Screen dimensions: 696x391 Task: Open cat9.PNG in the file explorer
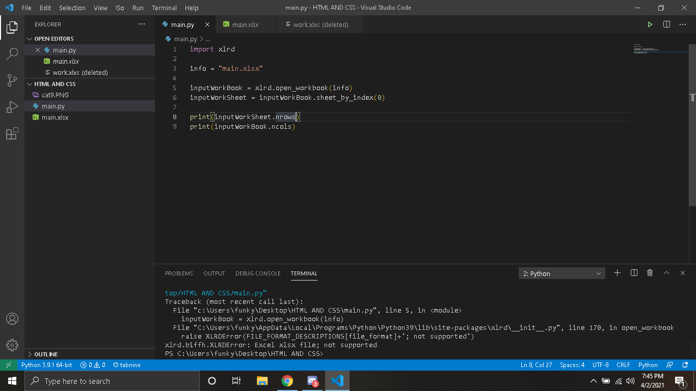(55, 95)
